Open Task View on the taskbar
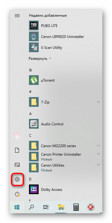112x223 pixels. click(46, 207)
